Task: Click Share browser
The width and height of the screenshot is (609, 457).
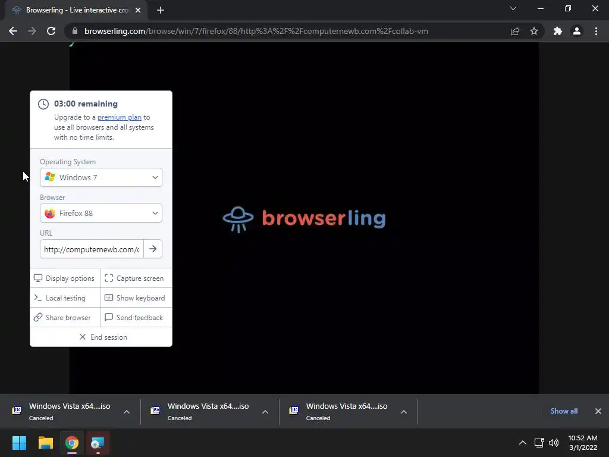Action: click(65, 318)
